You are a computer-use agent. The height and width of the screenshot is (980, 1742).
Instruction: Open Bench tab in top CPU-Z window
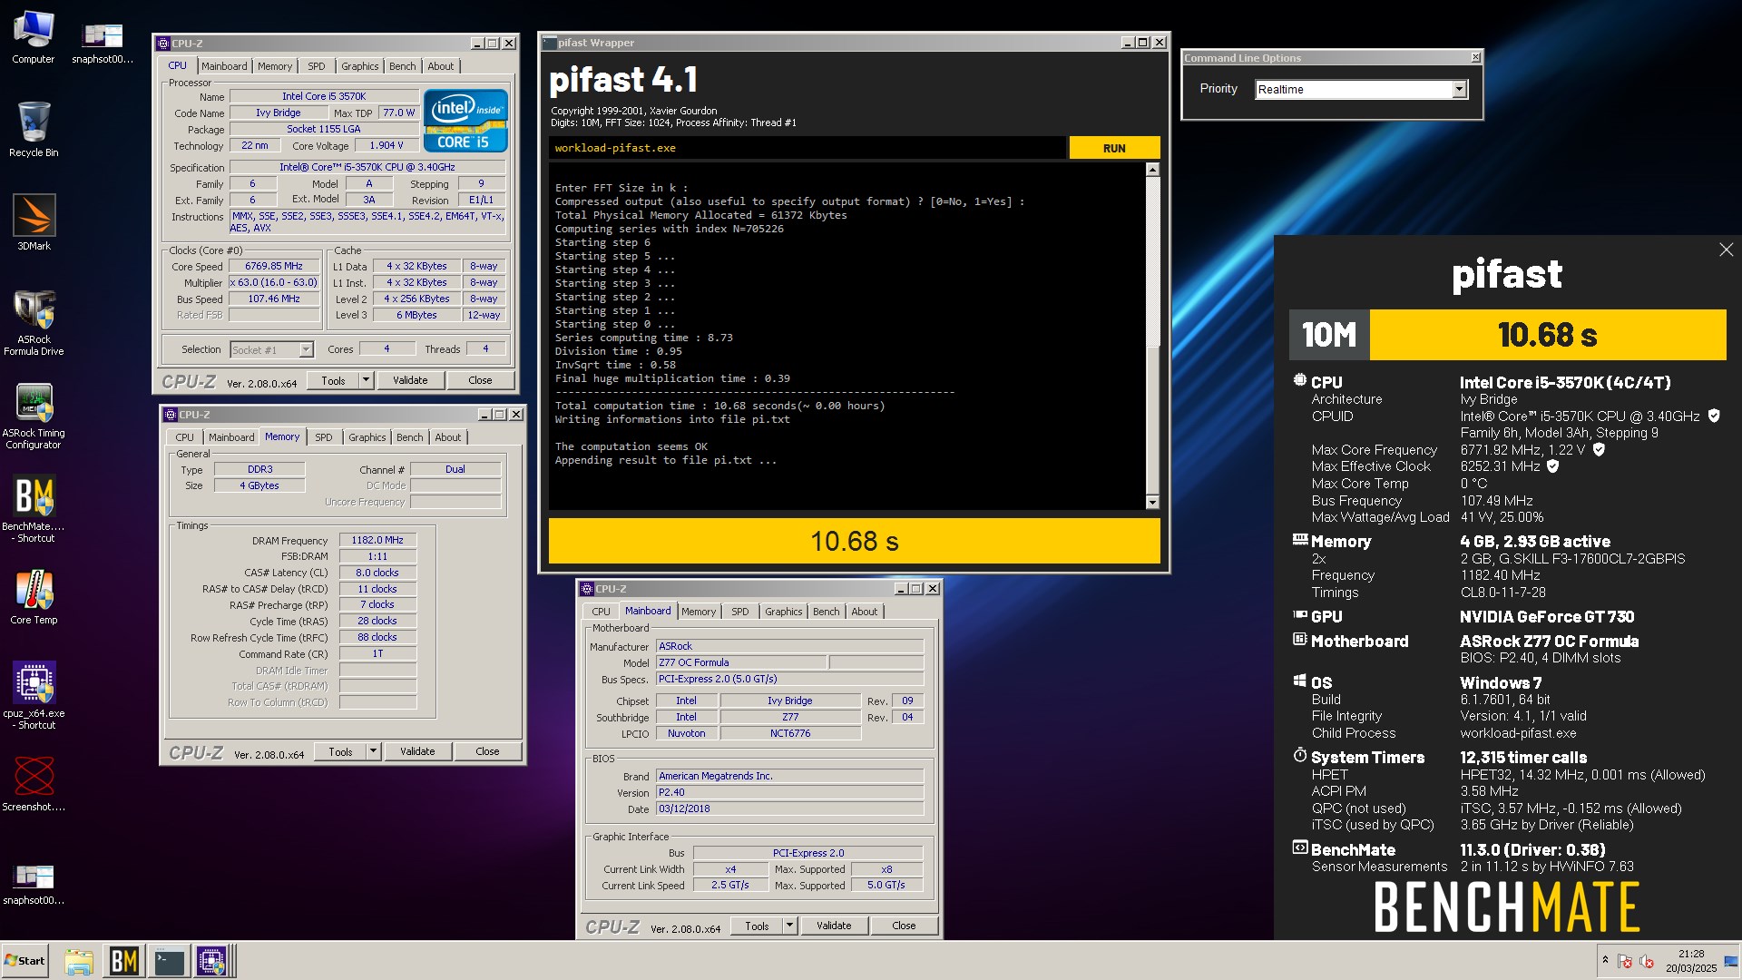coord(402,66)
